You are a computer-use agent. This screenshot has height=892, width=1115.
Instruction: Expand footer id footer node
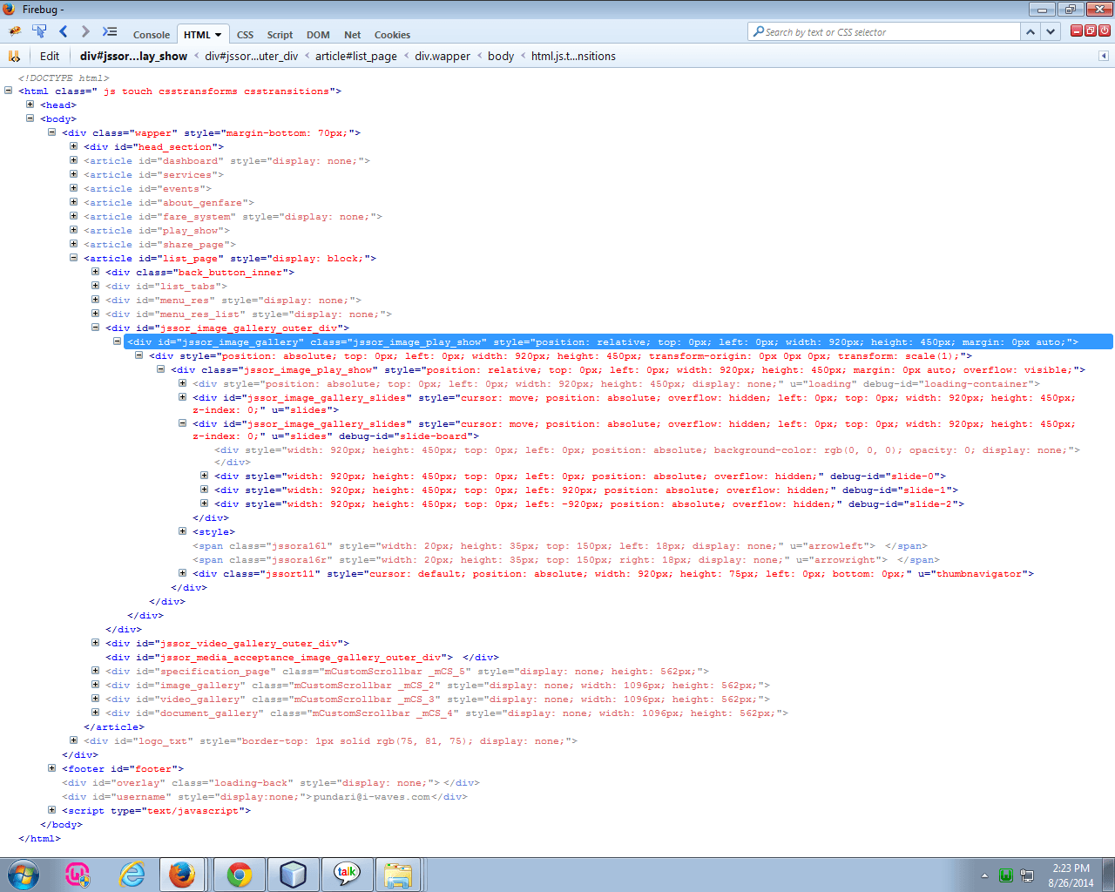click(x=51, y=768)
